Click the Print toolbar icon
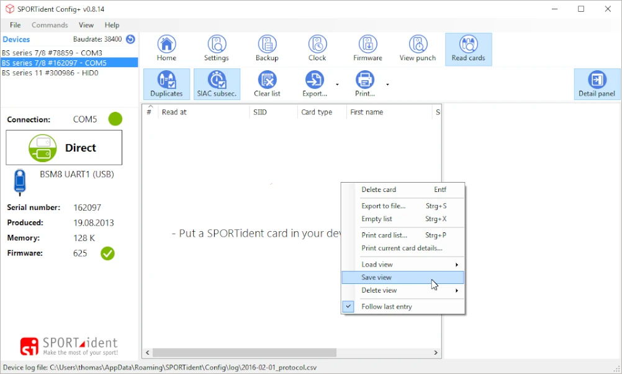 point(365,80)
